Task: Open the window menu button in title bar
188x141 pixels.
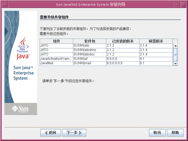Action: 5,5
